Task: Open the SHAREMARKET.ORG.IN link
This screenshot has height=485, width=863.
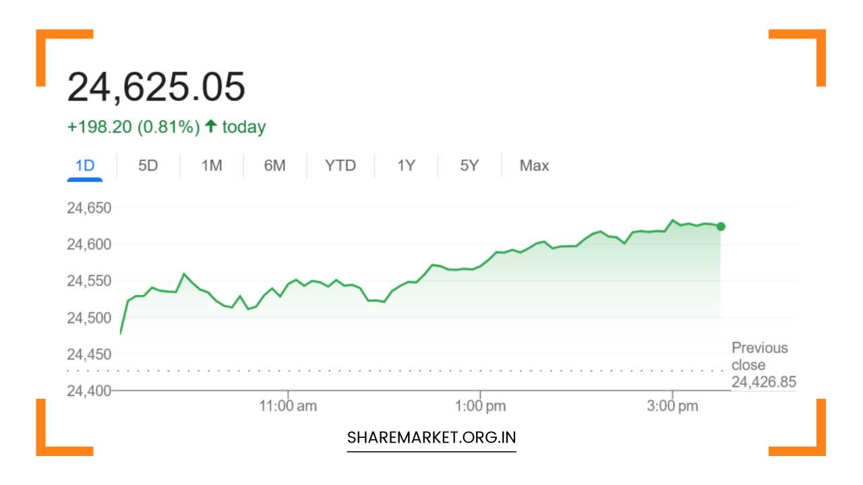Action: click(x=431, y=437)
